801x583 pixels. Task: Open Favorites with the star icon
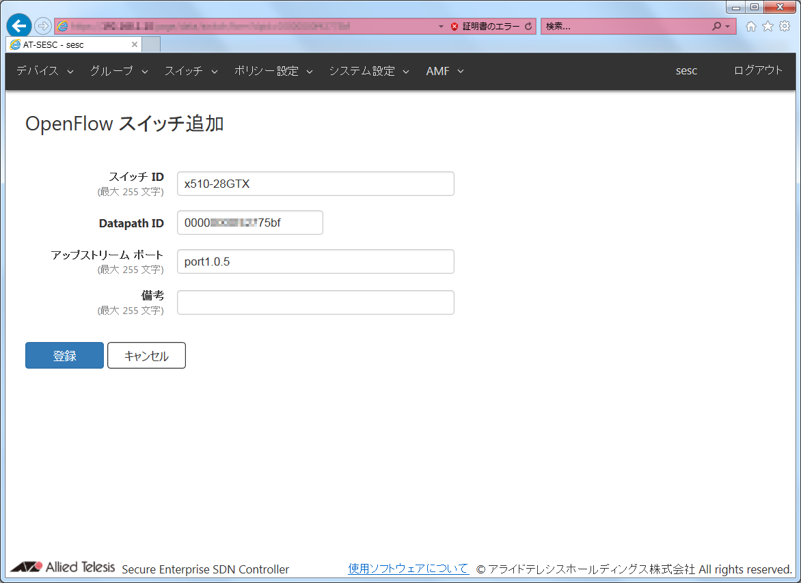coord(768,27)
